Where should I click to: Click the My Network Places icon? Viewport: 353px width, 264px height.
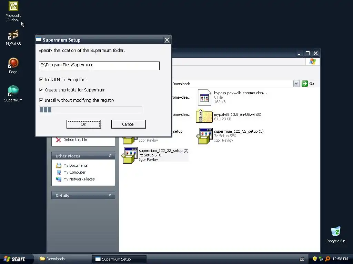(59, 179)
